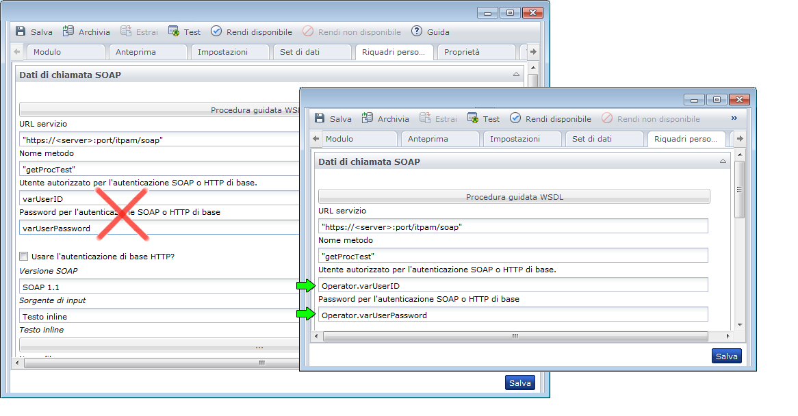The image size is (798, 416).
Task: Click Operator.varUserPassword field in front window
Action: tap(513, 315)
